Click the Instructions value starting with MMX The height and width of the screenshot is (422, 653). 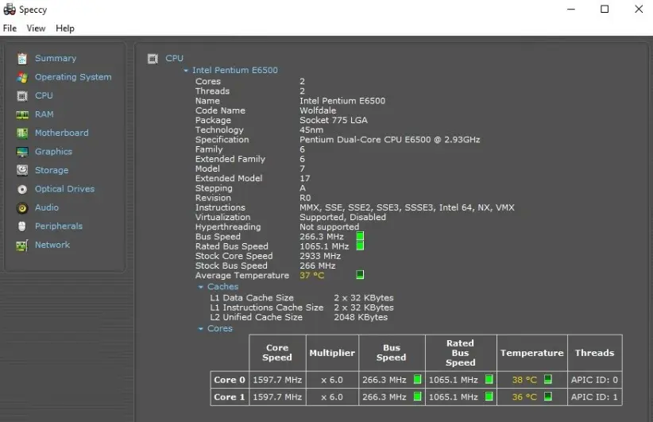click(x=408, y=207)
